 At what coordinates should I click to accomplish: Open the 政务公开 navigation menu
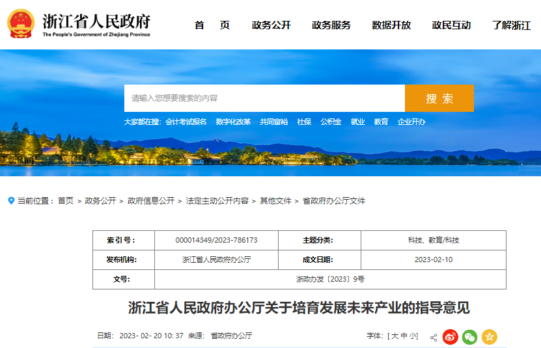271,25
